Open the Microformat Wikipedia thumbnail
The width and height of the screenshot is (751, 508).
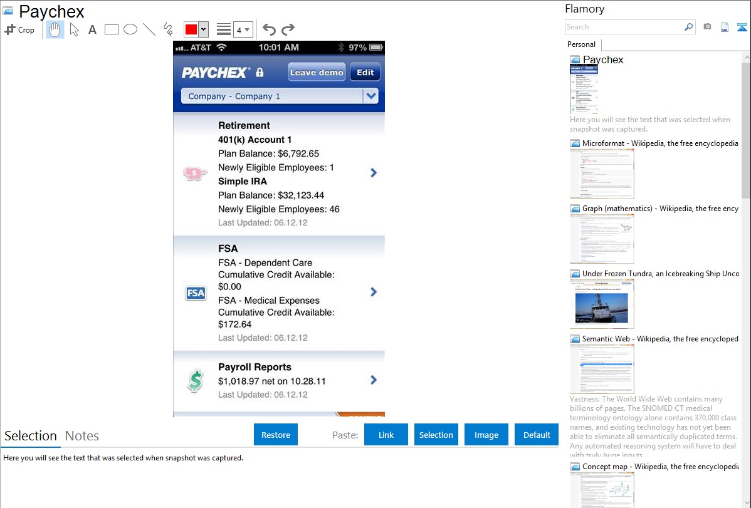tap(602, 174)
